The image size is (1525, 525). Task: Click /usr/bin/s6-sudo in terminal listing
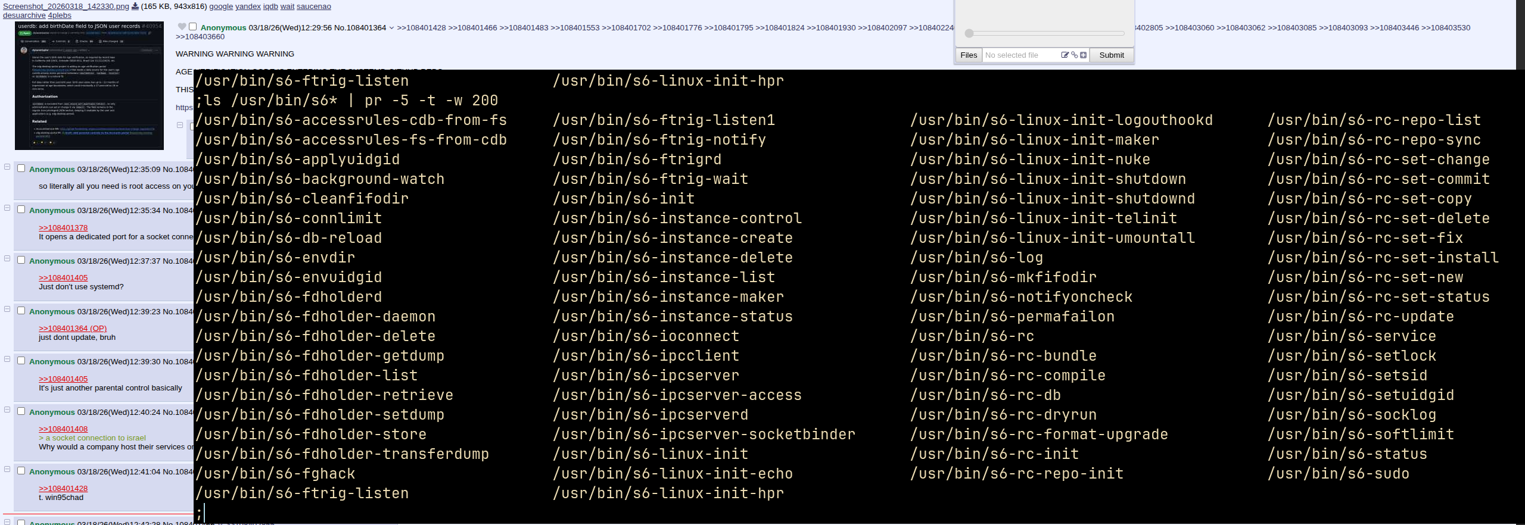pos(1339,474)
